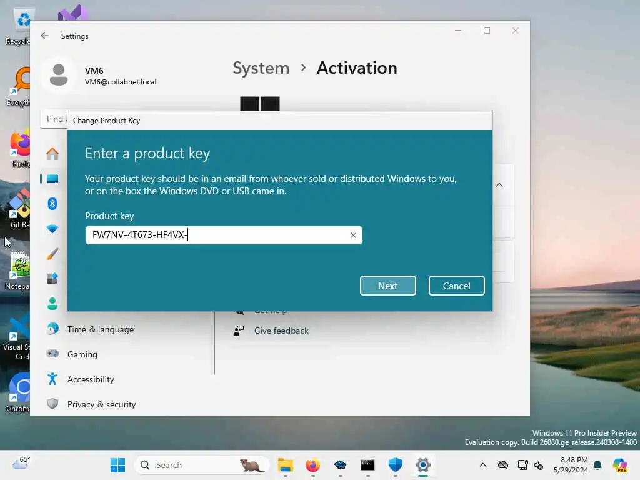Open the muted volume tray icon

click(x=539, y=465)
